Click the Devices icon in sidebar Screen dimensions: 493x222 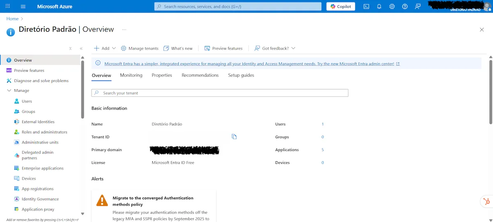(x=17, y=179)
